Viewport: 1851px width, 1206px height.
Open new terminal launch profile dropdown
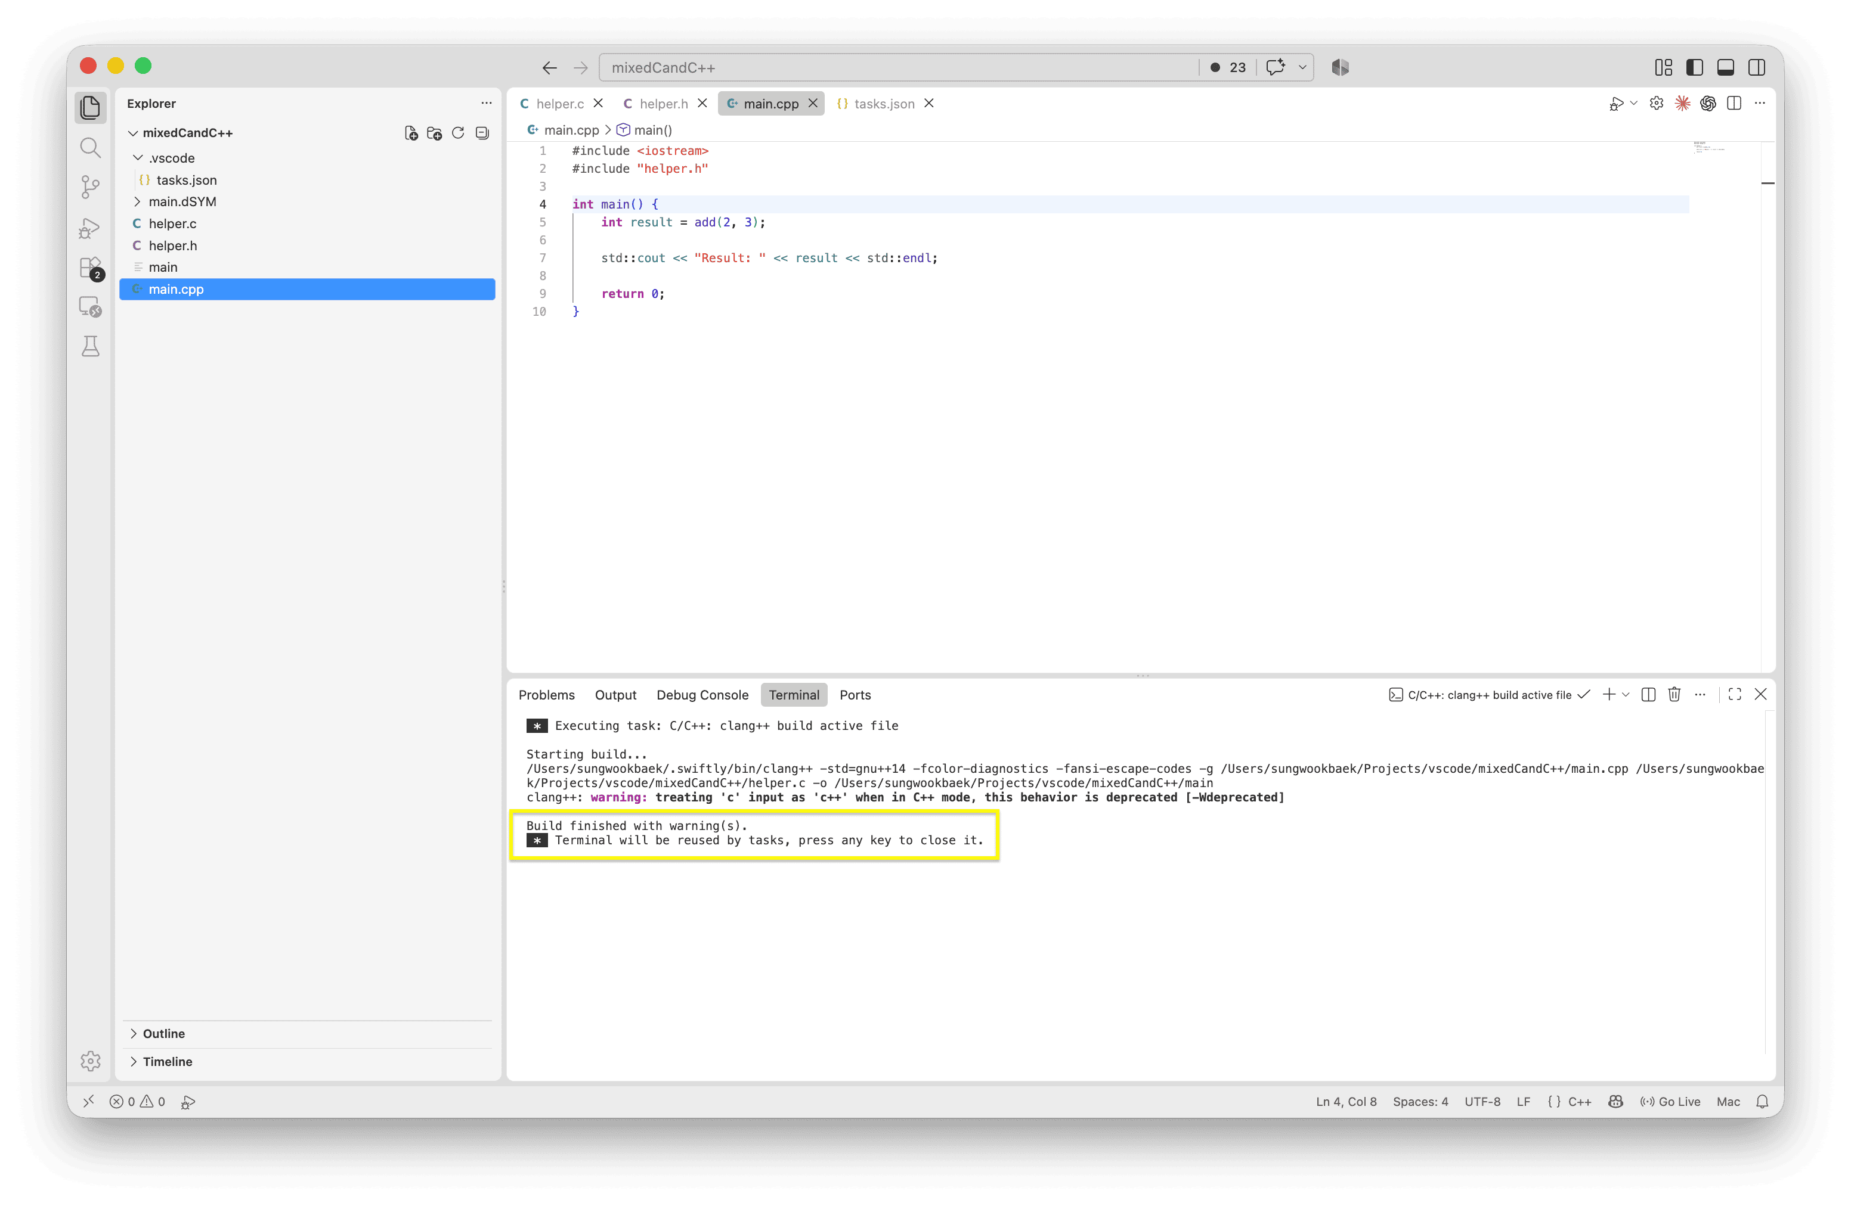tap(1626, 695)
